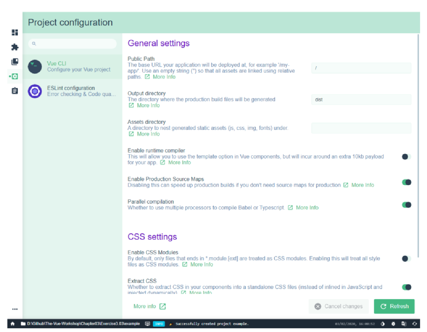Image resolution: width=427 pixels, height=332 pixels.
Task: Click the Refresh button
Action: tap(394, 306)
